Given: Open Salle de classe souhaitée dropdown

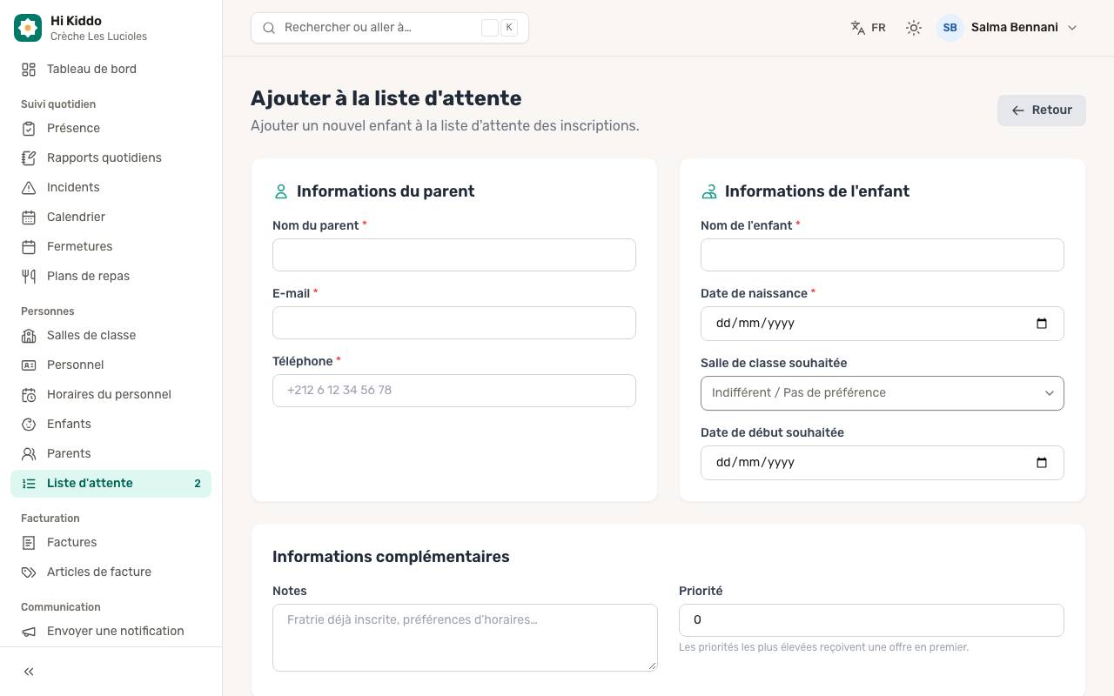Looking at the screenshot, I should pyautogui.click(x=882, y=393).
